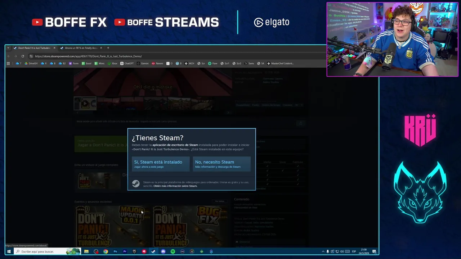Open the notifications center icon
Viewport: 461px width, 259px height.
click(374, 251)
